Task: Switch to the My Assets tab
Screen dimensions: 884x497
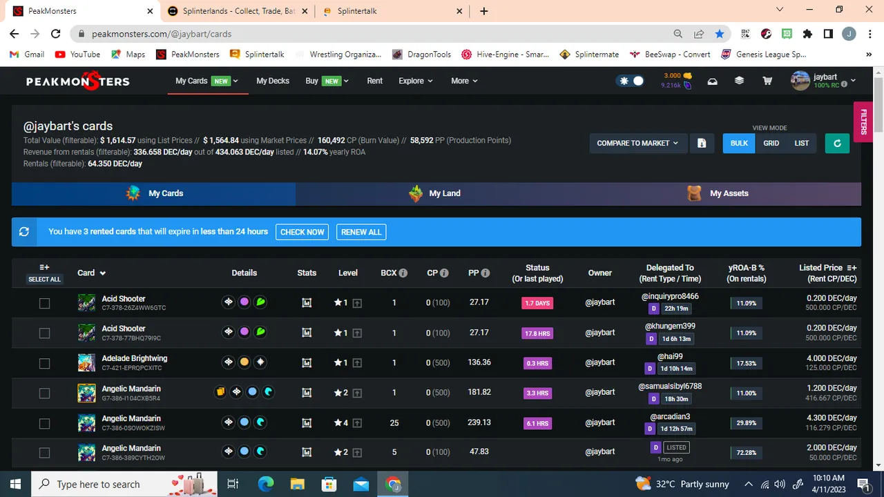Action: (x=720, y=193)
